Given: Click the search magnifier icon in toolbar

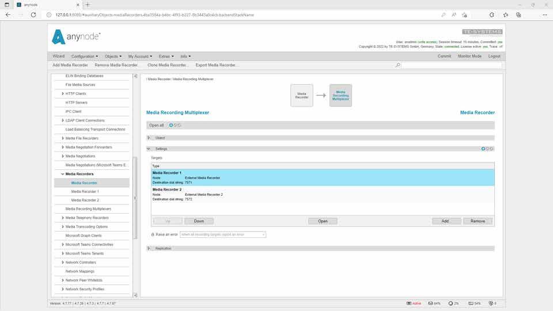Looking at the screenshot, I should [398, 65].
